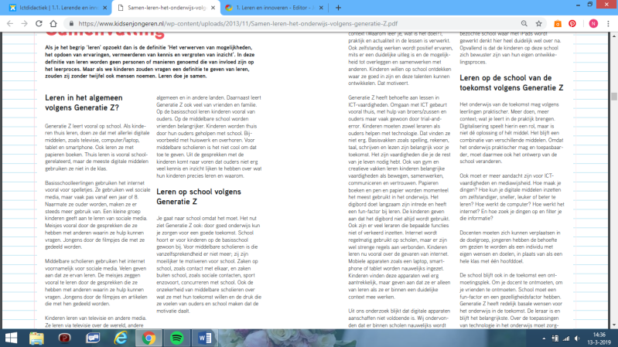
Task: Click paragraph starting 'De school blijft ook in de toekomst'
Action: click(x=510, y=300)
